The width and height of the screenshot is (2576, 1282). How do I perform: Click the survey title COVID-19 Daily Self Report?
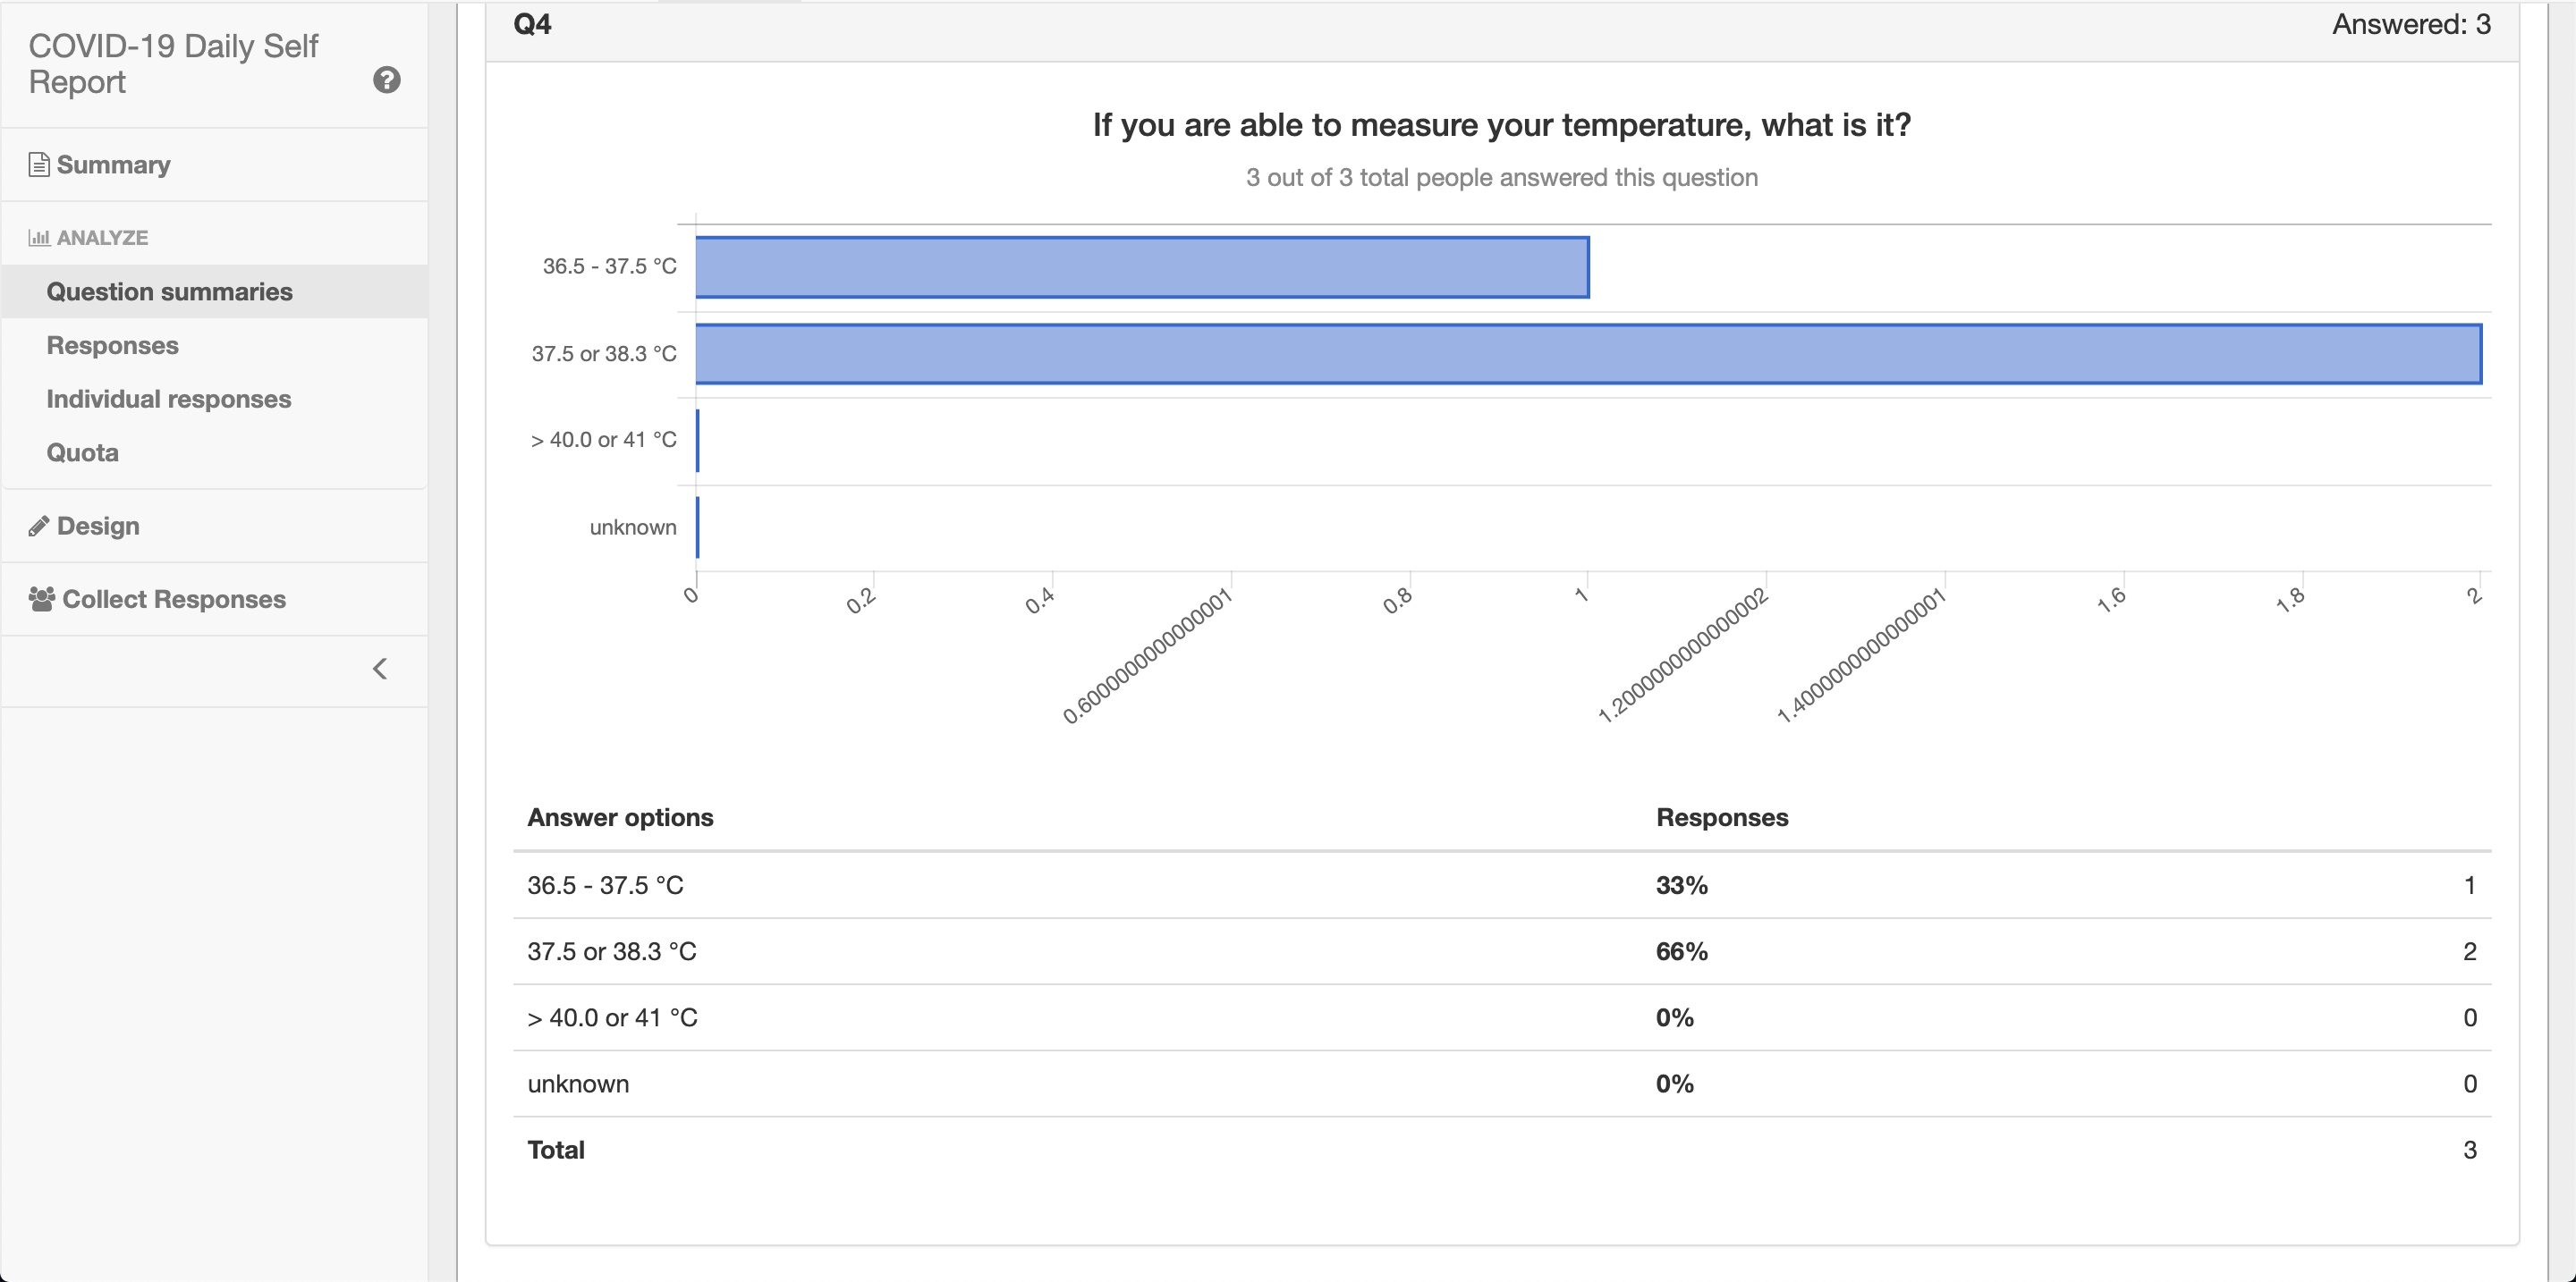click(x=173, y=64)
